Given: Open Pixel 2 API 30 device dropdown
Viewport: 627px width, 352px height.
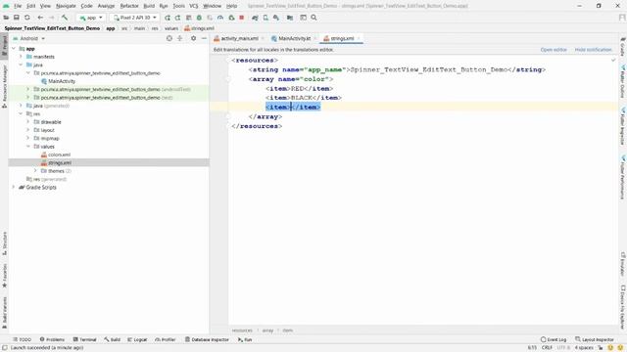Looking at the screenshot, I should click(135, 18).
